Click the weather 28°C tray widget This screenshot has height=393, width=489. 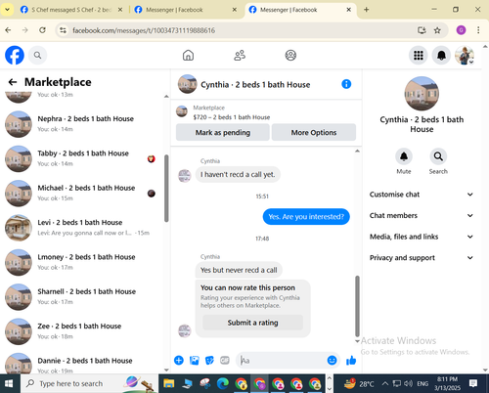(x=359, y=383)
